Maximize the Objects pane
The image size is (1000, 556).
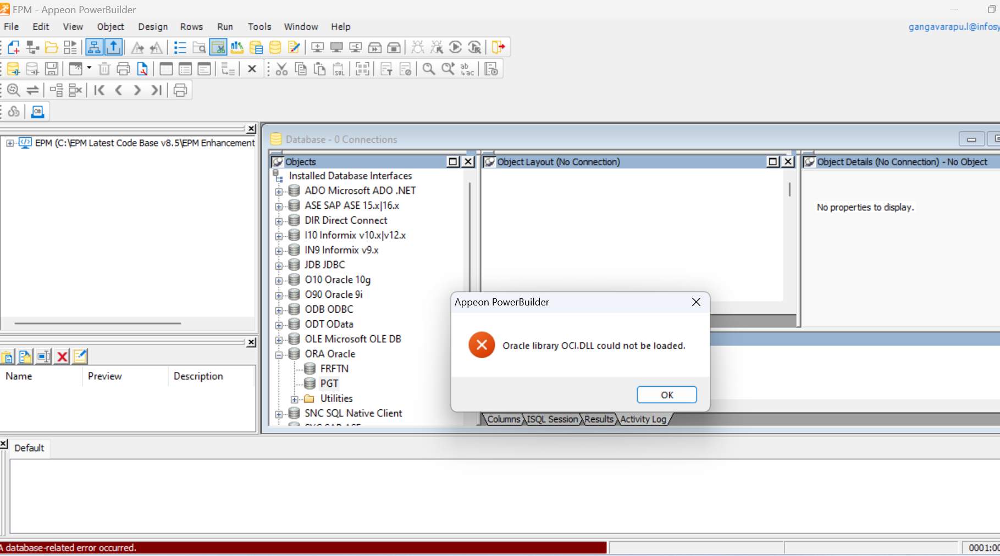(452, 162)
